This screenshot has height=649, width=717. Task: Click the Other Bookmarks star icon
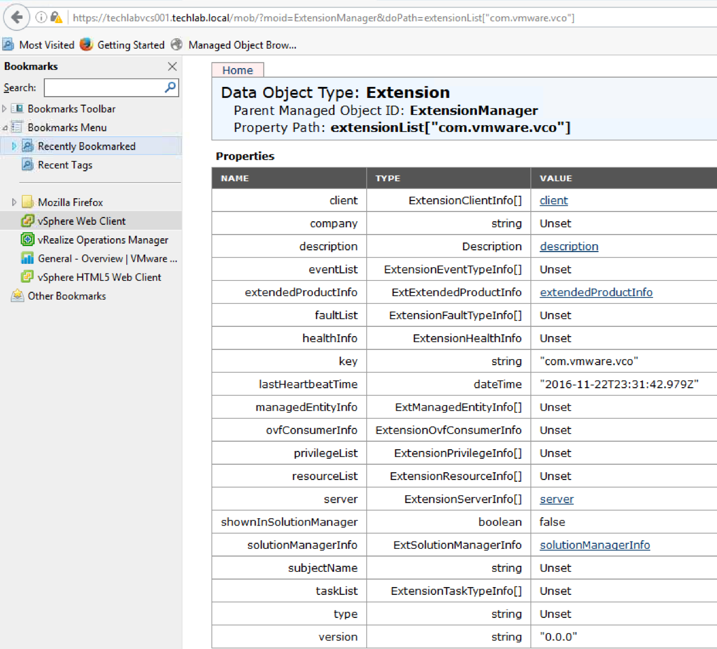coord(18,296)
